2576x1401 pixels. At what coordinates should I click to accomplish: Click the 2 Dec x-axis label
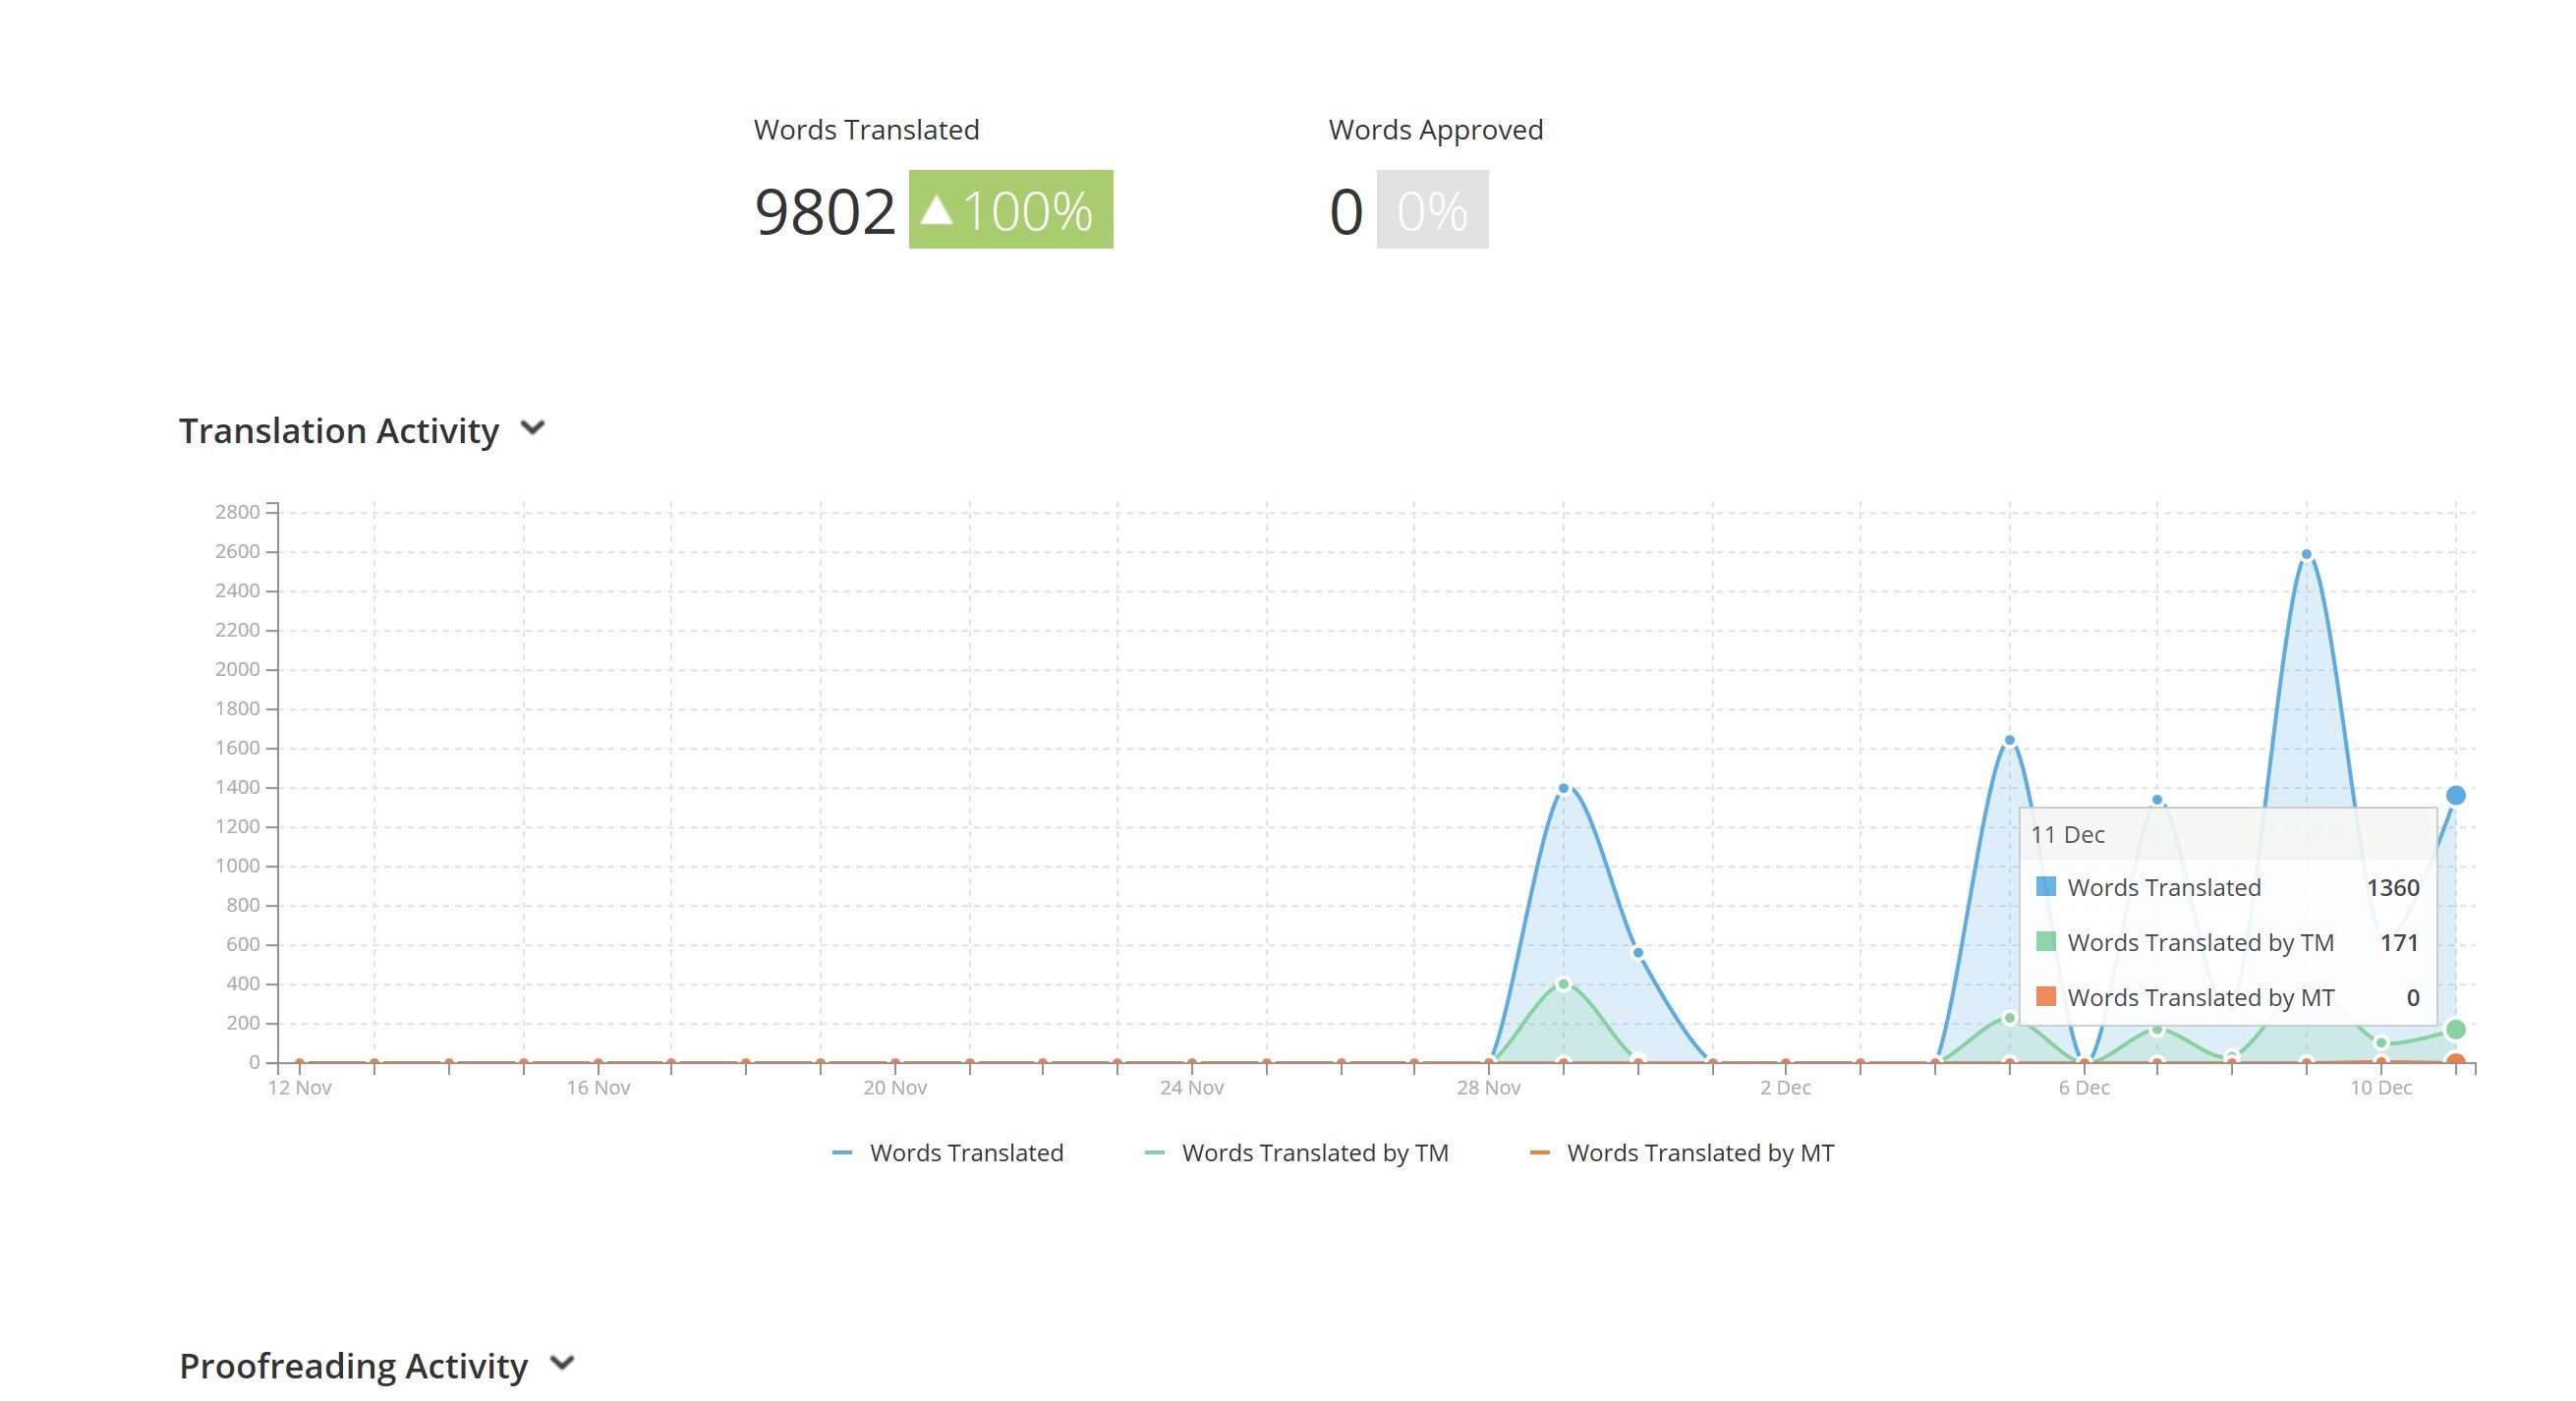1785,1088
